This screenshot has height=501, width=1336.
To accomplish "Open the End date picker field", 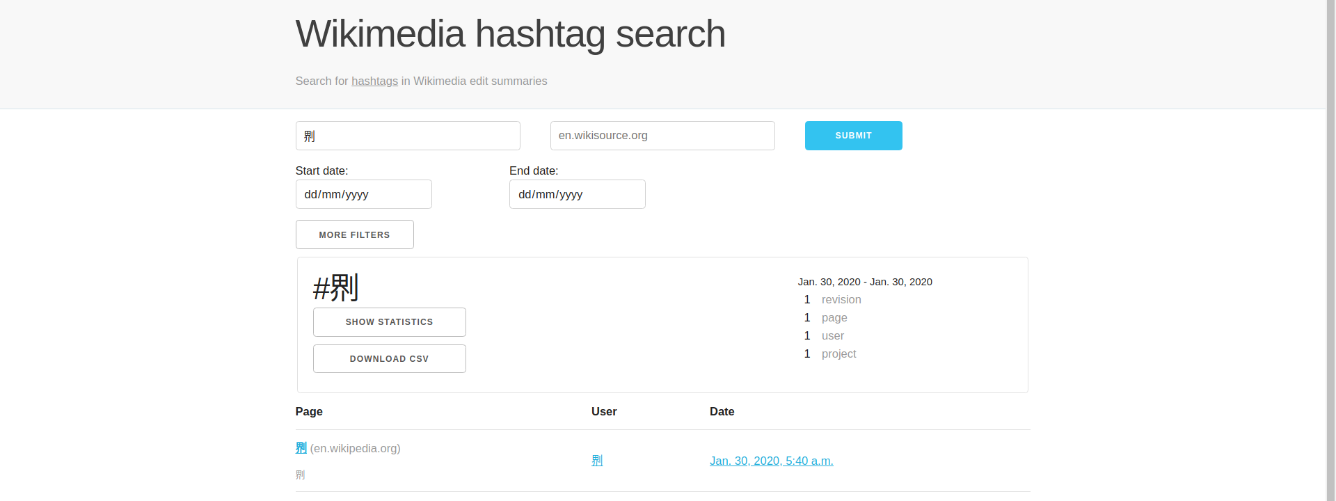I will pos(578,194).
